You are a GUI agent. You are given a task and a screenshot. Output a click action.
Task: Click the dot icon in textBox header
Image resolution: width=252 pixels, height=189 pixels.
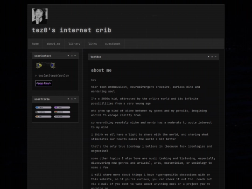[x=209, y=56]
